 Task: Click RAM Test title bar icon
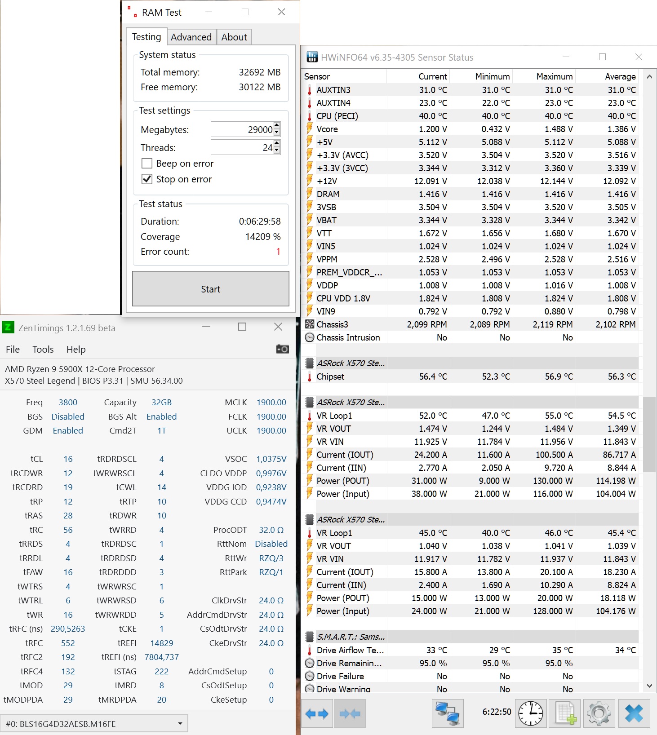132,12
